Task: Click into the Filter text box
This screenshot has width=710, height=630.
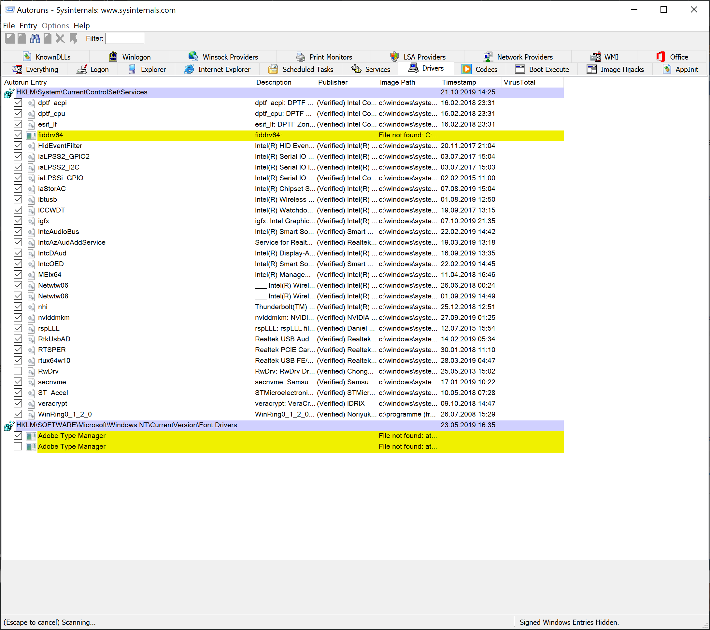Action: coord(125,38)
